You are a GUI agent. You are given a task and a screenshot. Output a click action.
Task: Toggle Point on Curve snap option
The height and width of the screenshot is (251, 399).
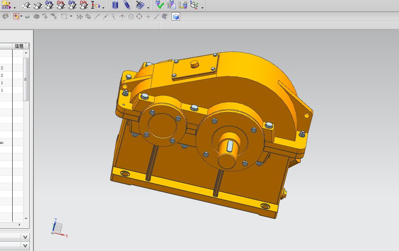(x=157, y=17)
